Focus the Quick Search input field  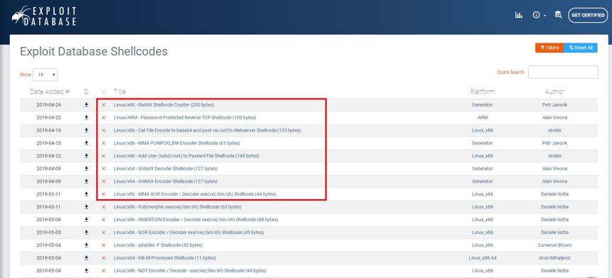pos(563,72)
